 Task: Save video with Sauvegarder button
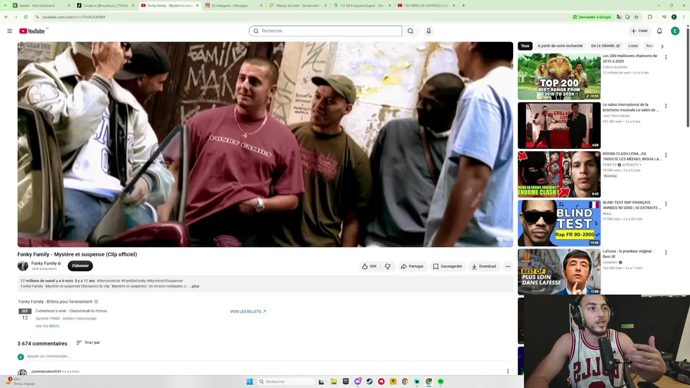[x=447, y=266]
